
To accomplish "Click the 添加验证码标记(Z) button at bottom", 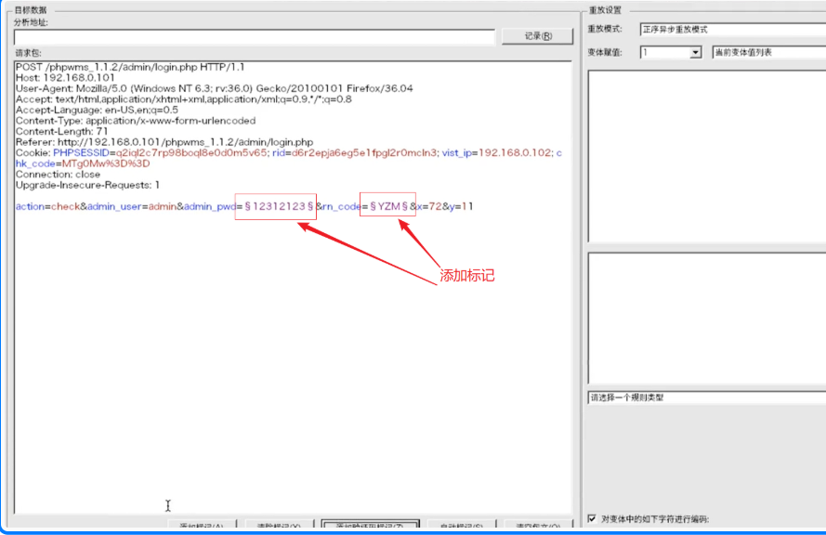I will pyautogui.click(x=371, y=526).
